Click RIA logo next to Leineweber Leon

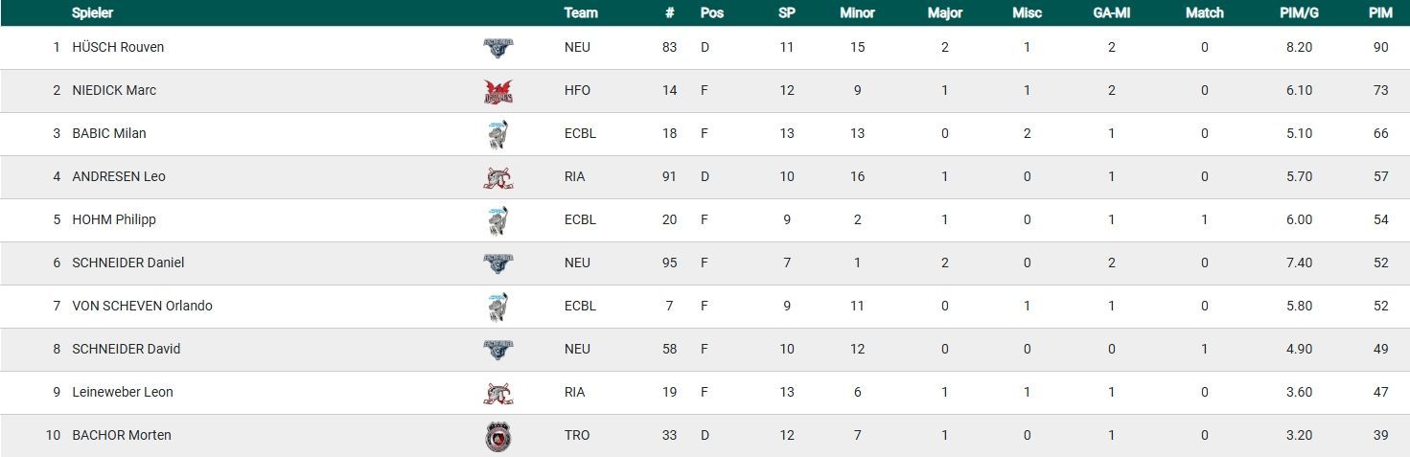tap(497, 393)
